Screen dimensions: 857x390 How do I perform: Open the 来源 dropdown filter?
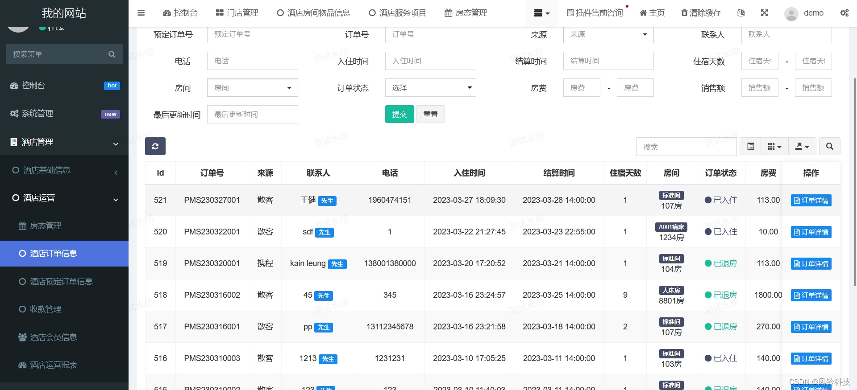point(608,34)
